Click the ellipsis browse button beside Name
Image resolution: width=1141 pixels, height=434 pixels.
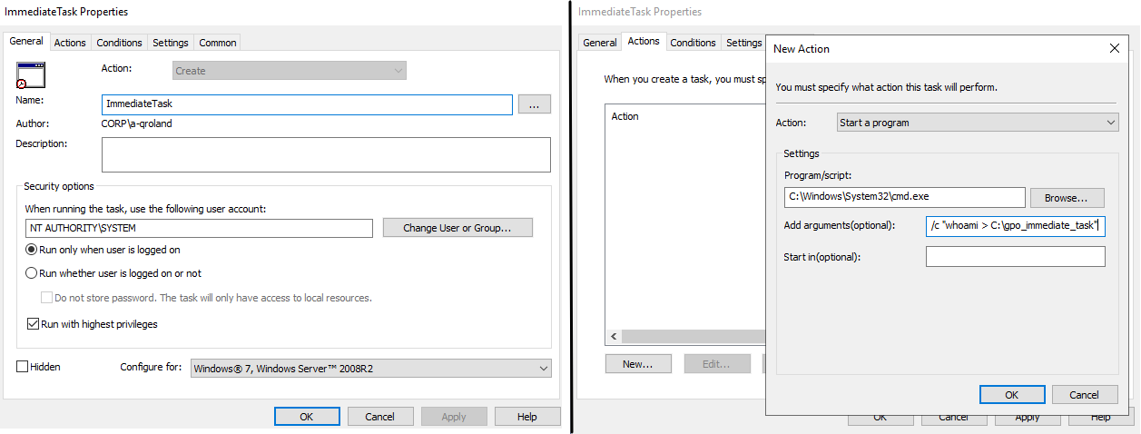point(534,104)
